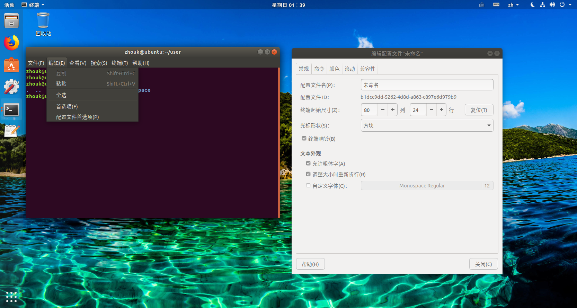The height and width of the screenshot is (308, 577).
Task: Click the Monospace Regular font button
Action: coord(427,186)
